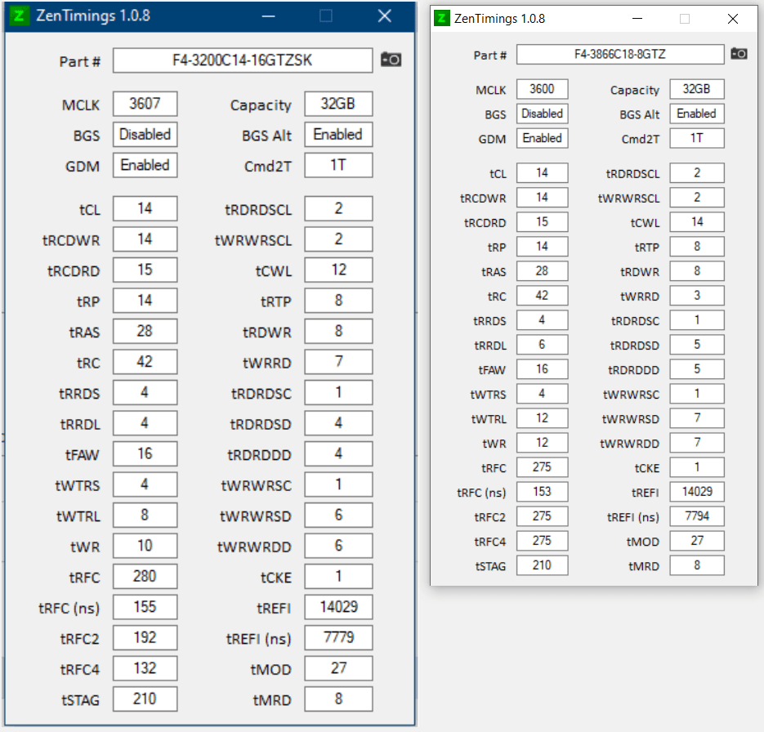Click the screenshot camera icon in right window
The width and height of the screenshot is (764, 732).
739,54
